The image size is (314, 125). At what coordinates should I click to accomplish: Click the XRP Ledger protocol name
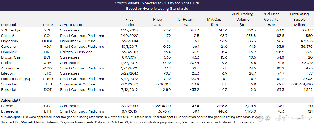click(x=11, y=30)
